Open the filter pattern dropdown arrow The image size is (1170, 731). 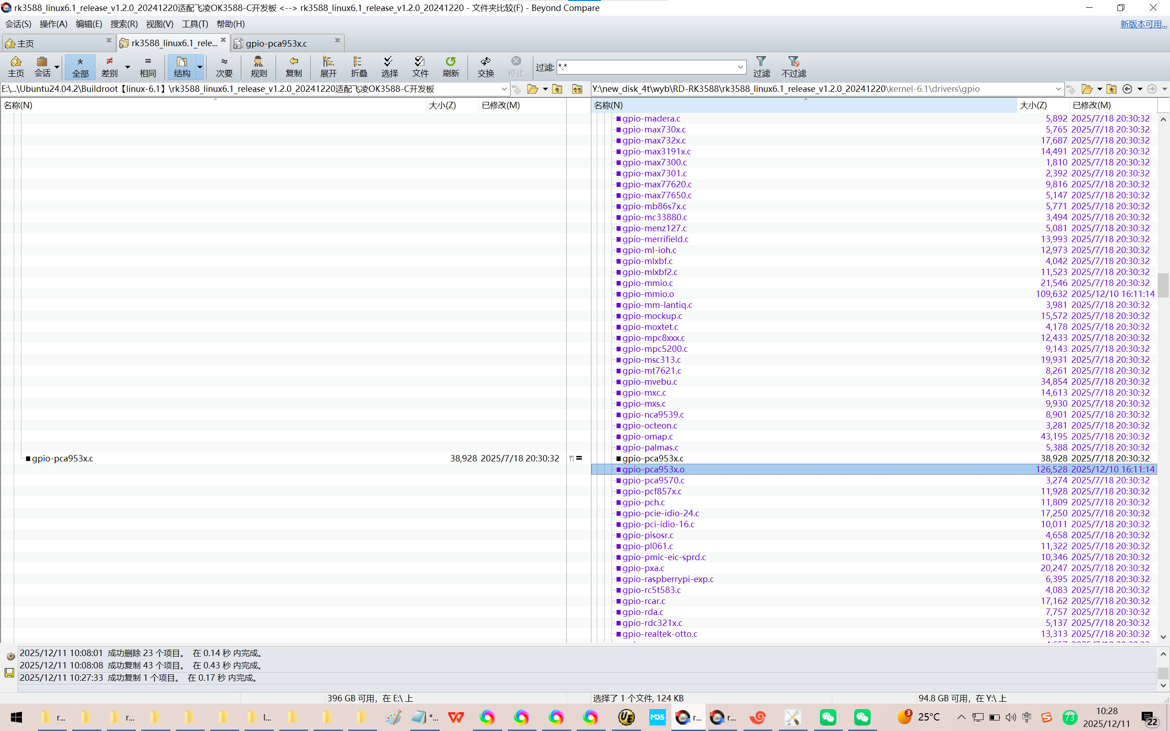point(740,67)
